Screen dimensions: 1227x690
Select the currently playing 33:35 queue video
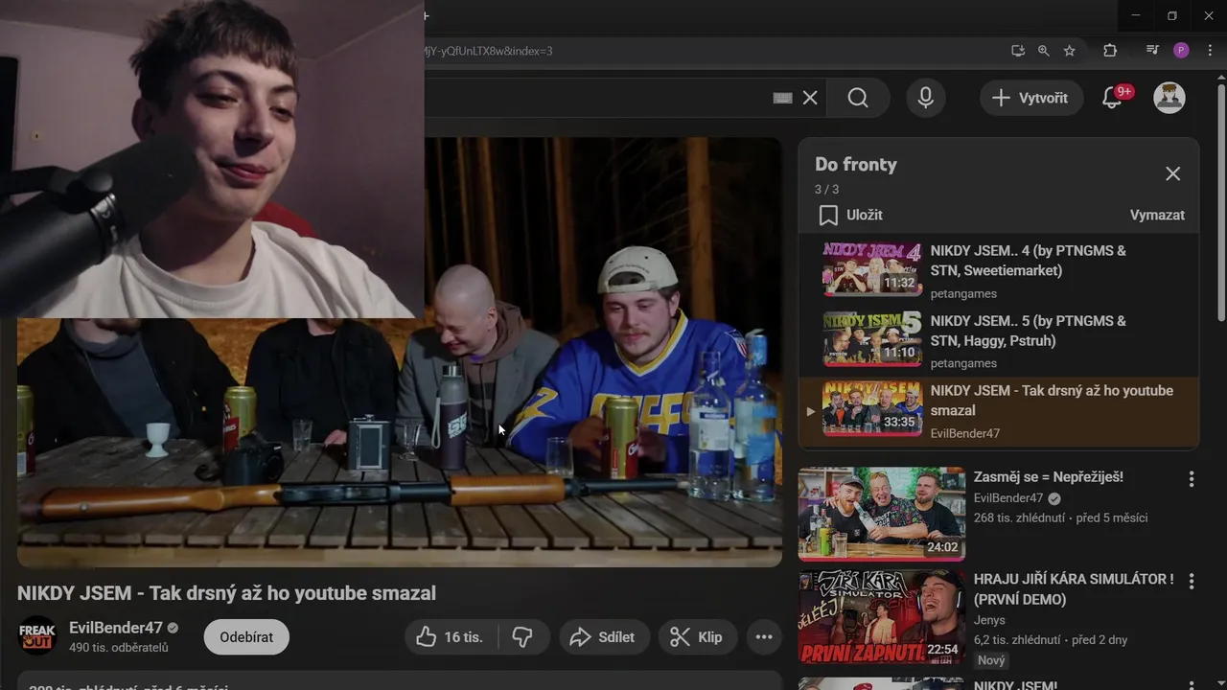998,411
